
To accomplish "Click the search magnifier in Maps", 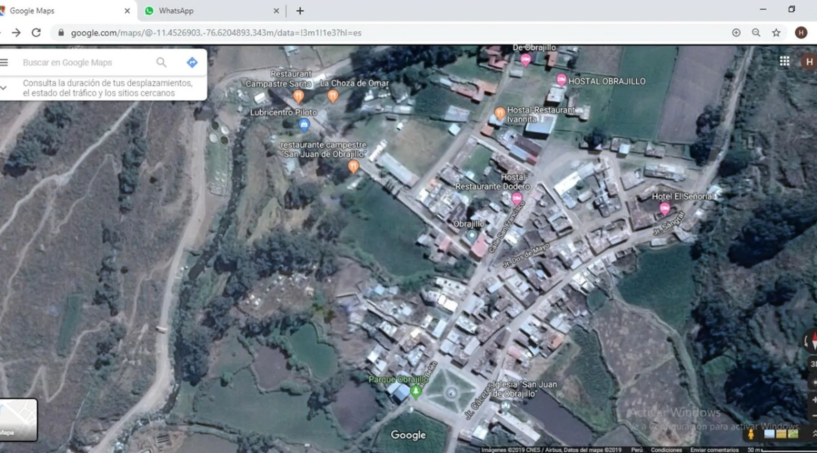I will click(x=161, y=63).
